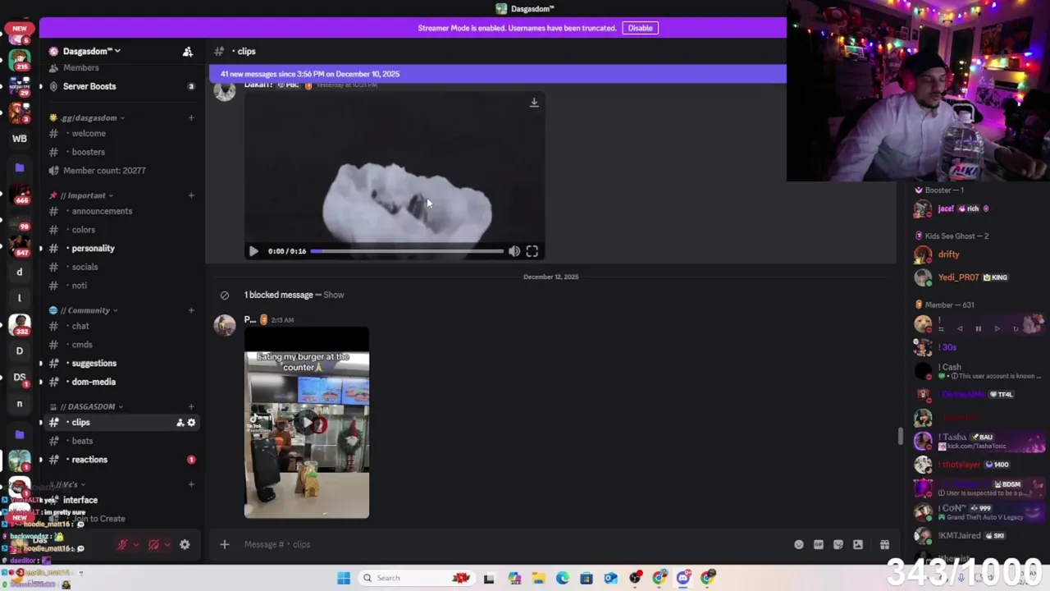This screenshot has height=591, width=1050.
Task: Open the attach file plus button
Action: click(x=224, y=544)
